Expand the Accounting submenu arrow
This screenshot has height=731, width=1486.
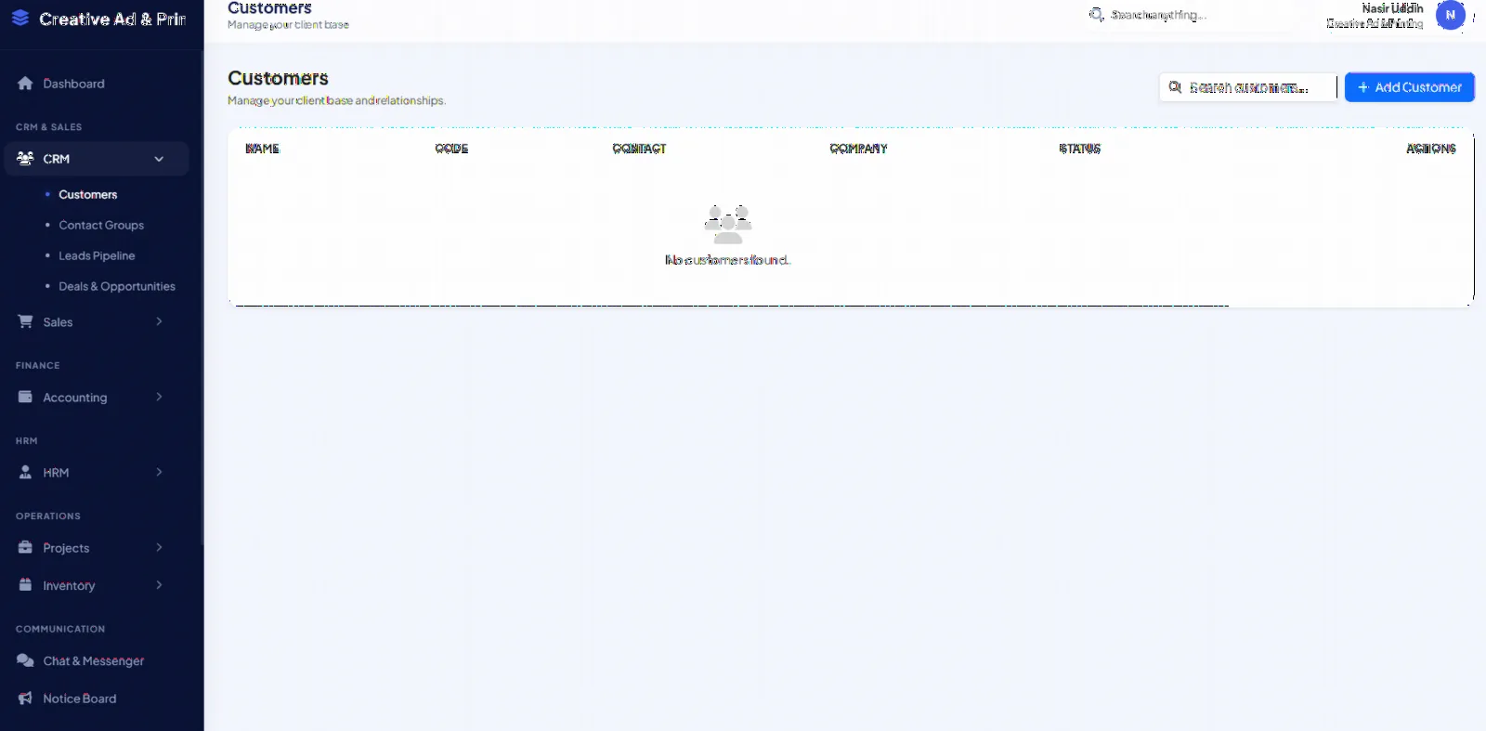click(x=159, y=397)
